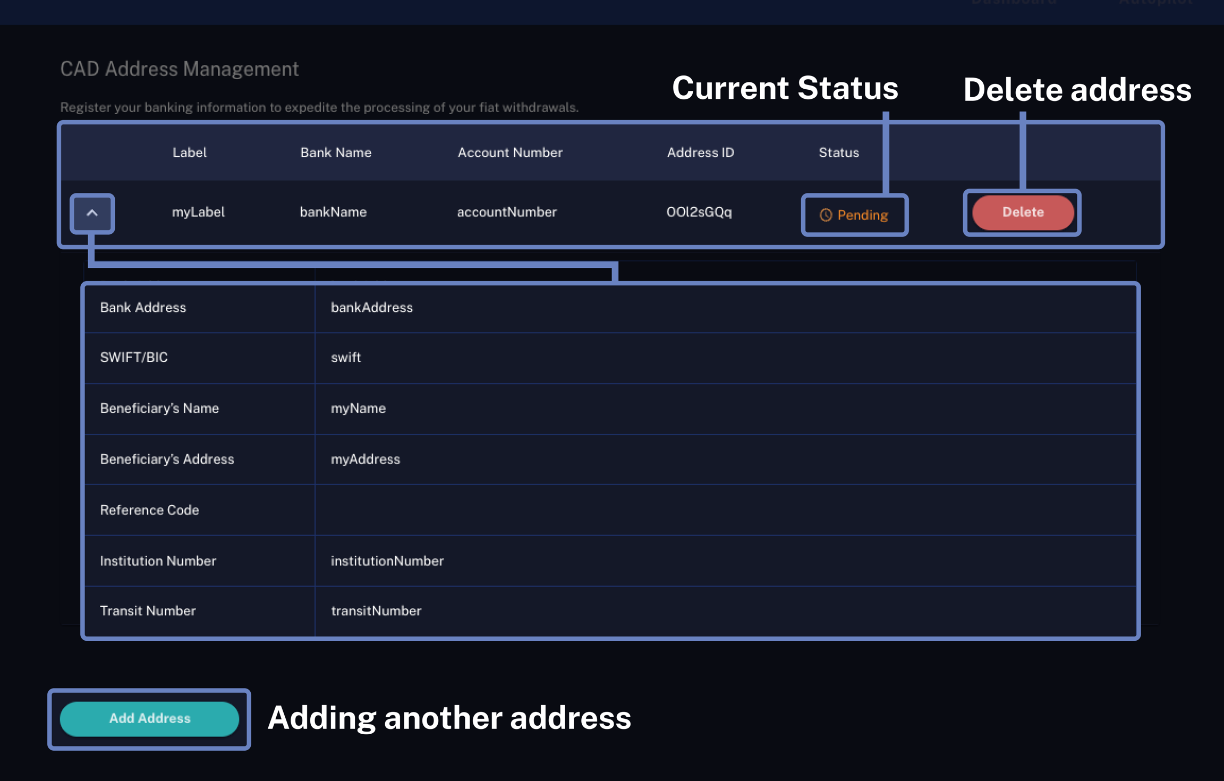Click the empty Reference Code value cell
The width and height of the screenshot is (1224, 781).
click(x=725, y=510)
